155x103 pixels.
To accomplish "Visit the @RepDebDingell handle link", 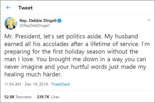I will pos(34,26).
